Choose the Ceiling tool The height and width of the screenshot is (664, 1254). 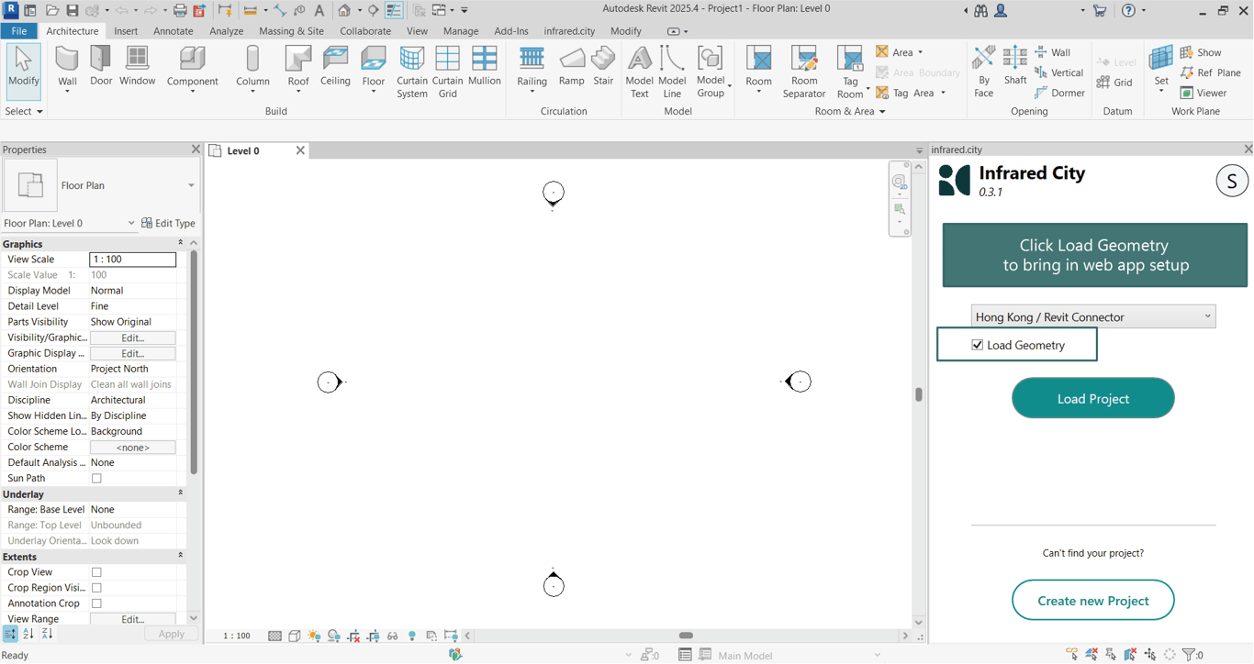pyautogui.click(x=335, y=66)
